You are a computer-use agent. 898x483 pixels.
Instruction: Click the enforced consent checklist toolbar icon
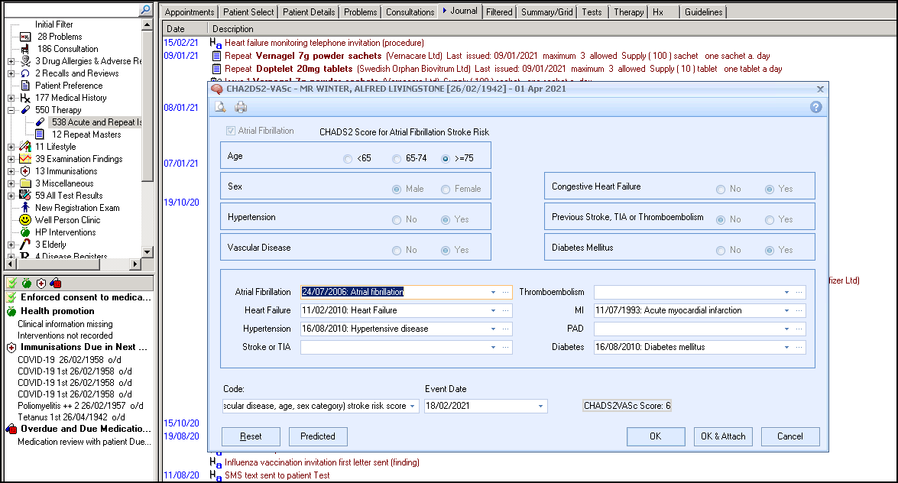pos(11,284)
